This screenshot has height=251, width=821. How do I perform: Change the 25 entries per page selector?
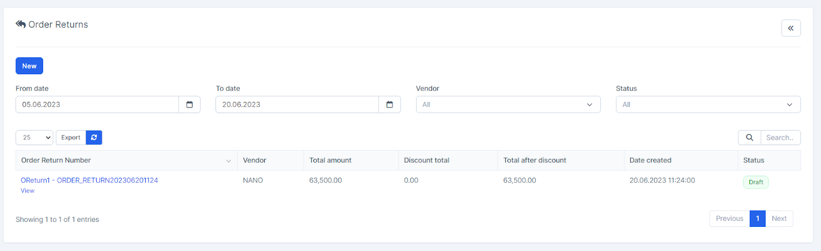click(34, 137)
